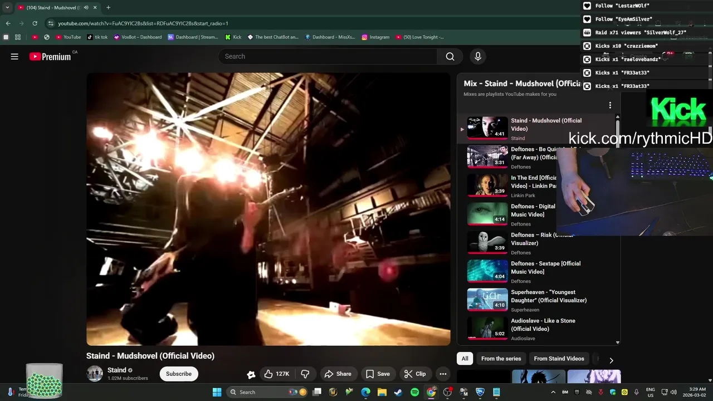Click into the YouTube search field
Viewport: 713px width, 401px height.
point(328,56)
